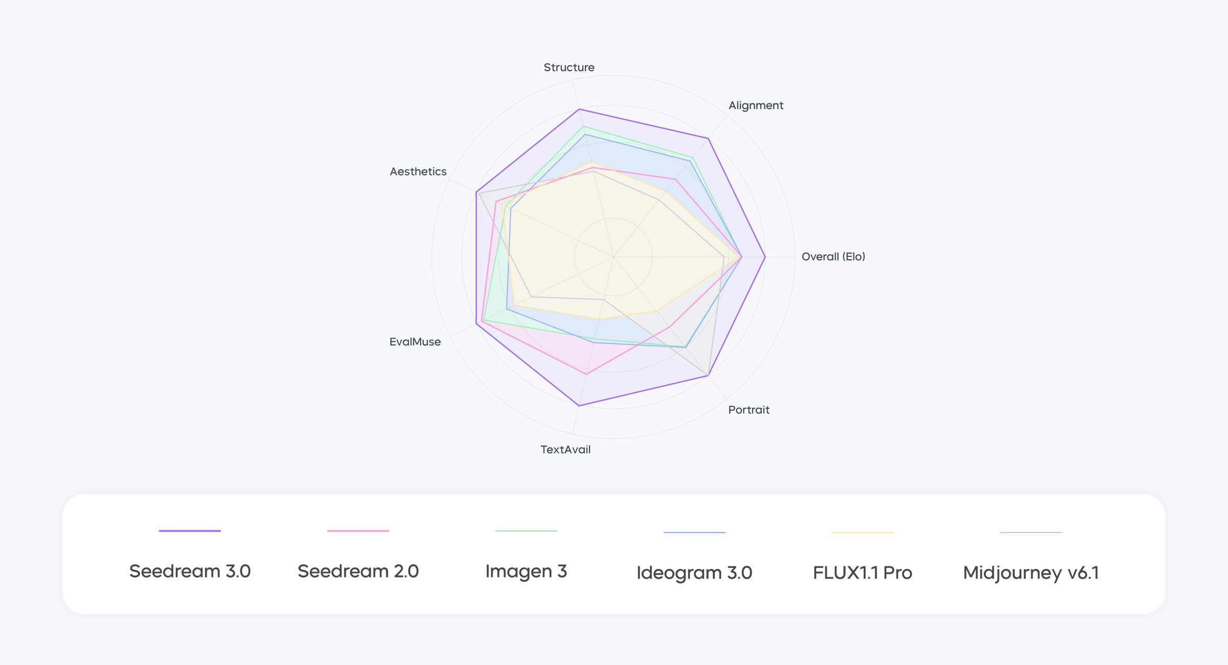The width and height of the screenshot is (1228, 665).
Task: Select the Ideogram 3.0 legend text
Action: click(x=694, y=572)
